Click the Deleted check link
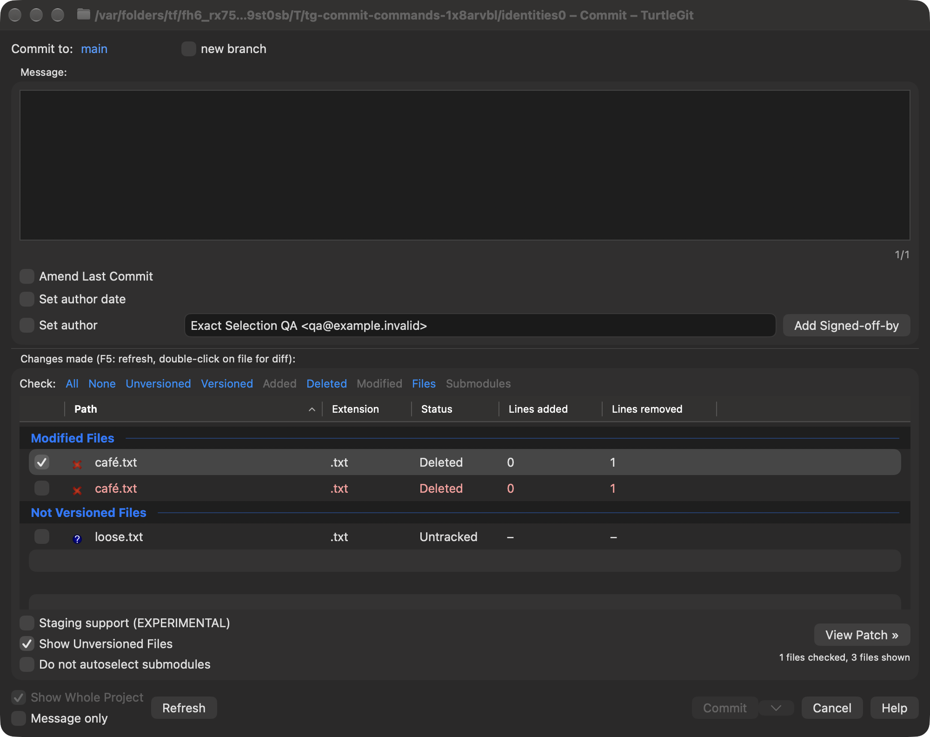 pyautogui.click(x=326, y=384)
